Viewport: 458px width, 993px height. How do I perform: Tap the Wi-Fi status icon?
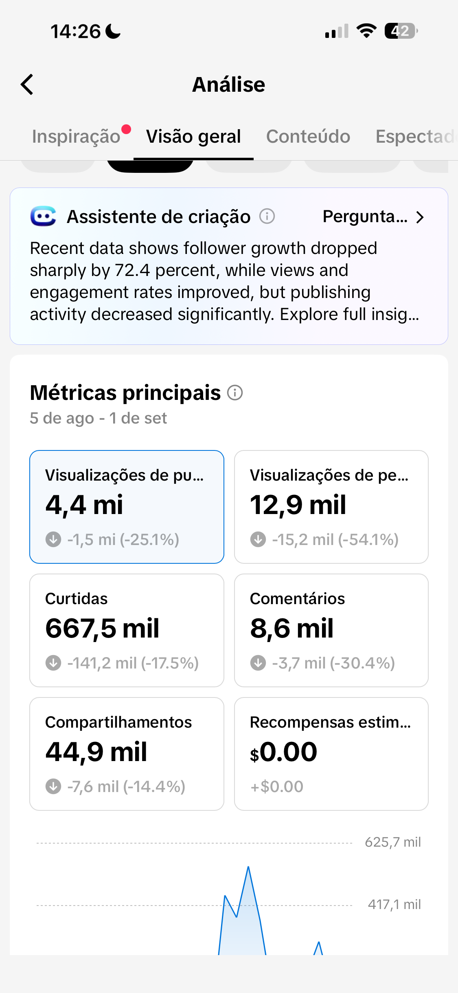pos(366,31)
